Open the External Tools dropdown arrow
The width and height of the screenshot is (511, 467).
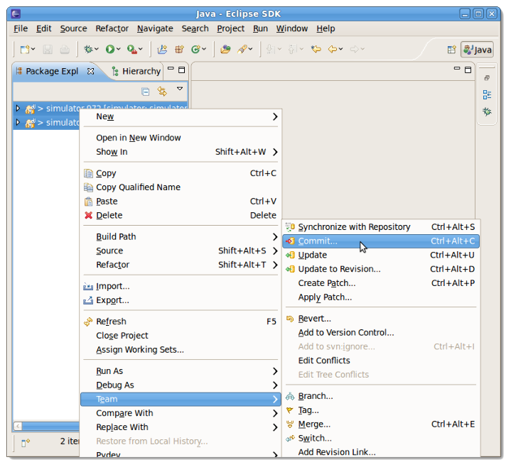click(x=141, y=50)
